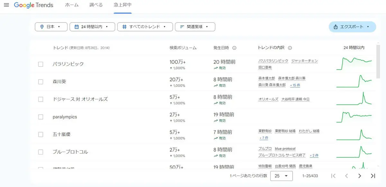This screenshot has height=187, width=386.
Task: Click the トレンド column header label
Action: pyautogui.click(x=60, y=48)
